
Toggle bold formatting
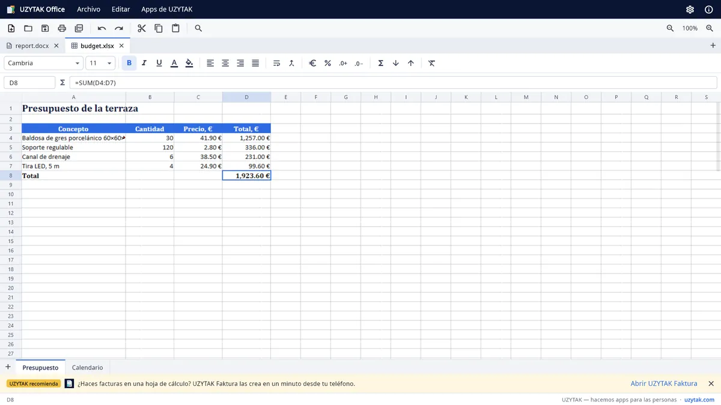pos(129,63)
